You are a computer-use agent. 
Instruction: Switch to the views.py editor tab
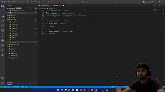pyautogui.click(x=59, y=5)
